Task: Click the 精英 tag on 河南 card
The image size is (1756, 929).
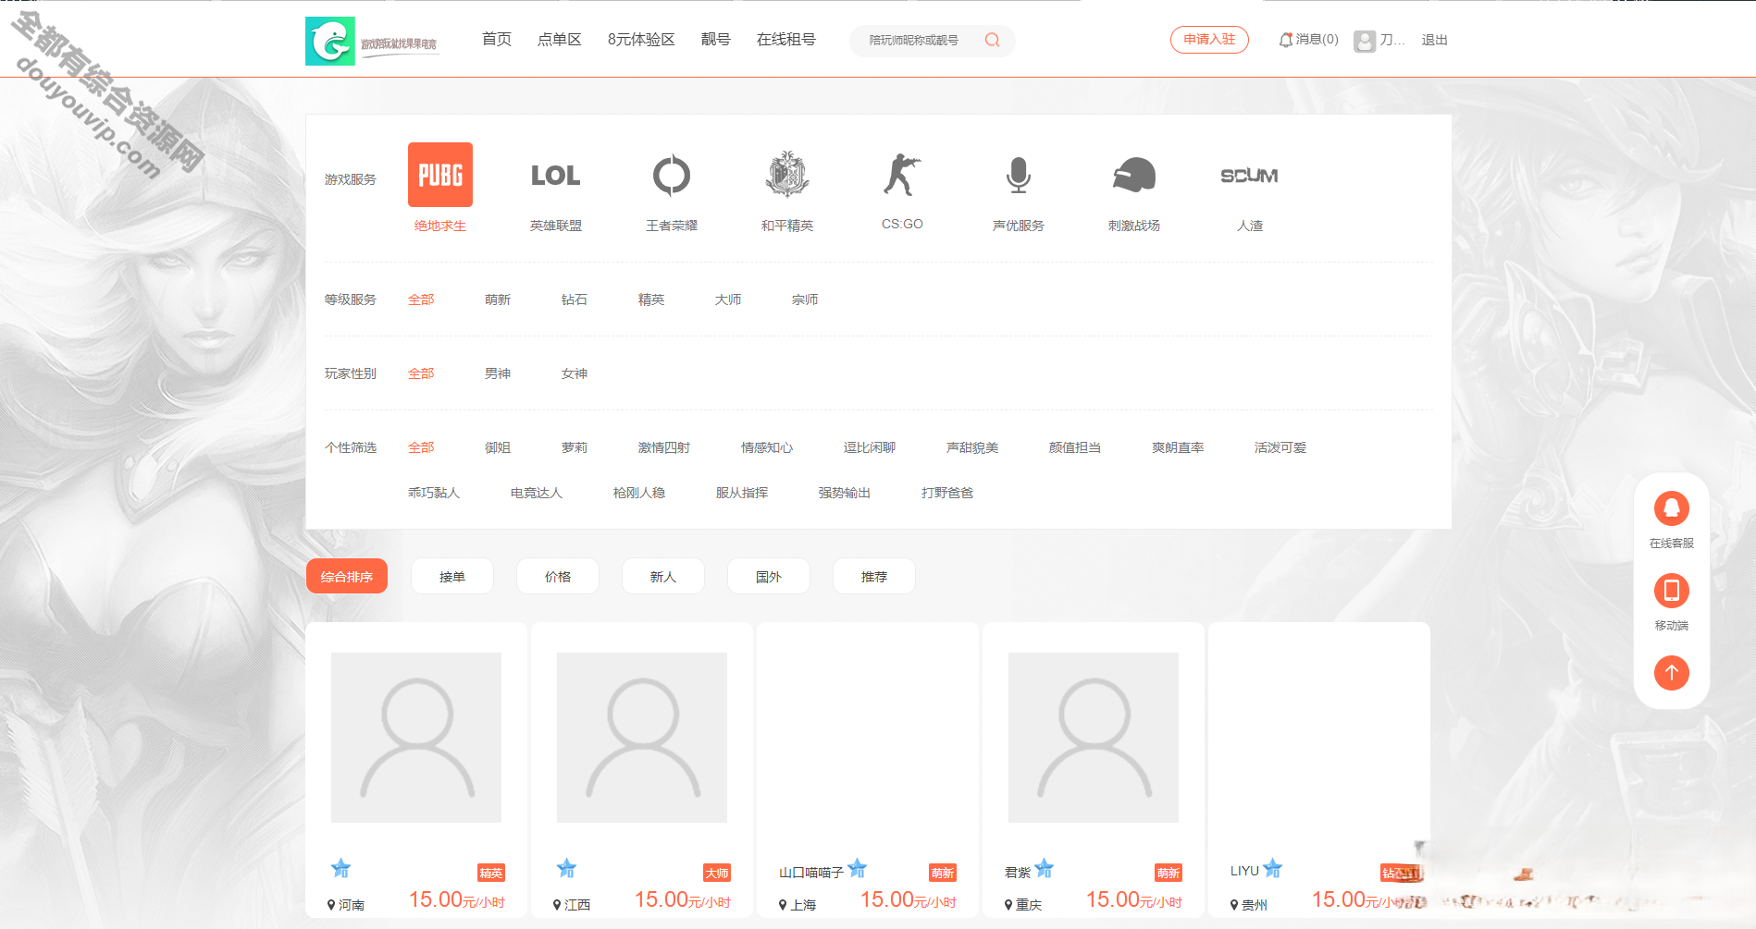Action: coord(491,873)
